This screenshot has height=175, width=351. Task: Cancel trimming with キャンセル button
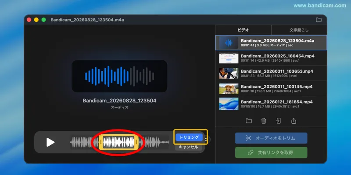coord(188,147)
